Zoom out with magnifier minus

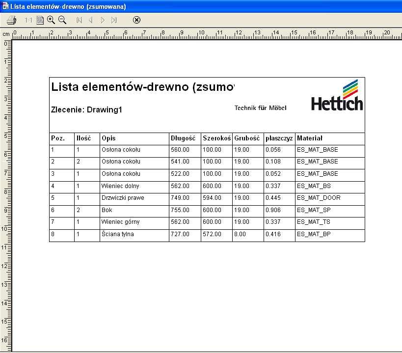point(62,20)
